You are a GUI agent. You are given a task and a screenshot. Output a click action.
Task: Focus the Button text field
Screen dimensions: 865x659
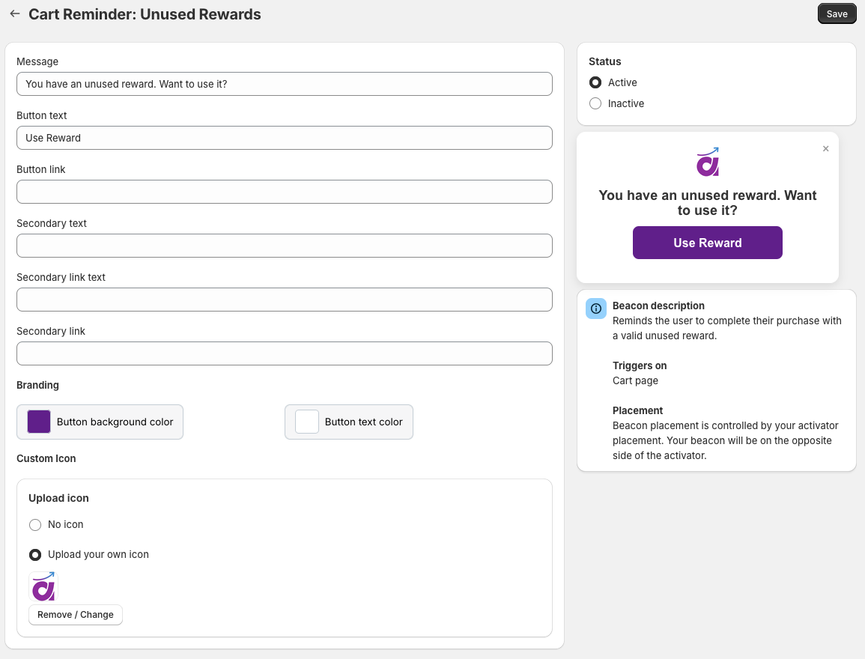click(284, 138)
